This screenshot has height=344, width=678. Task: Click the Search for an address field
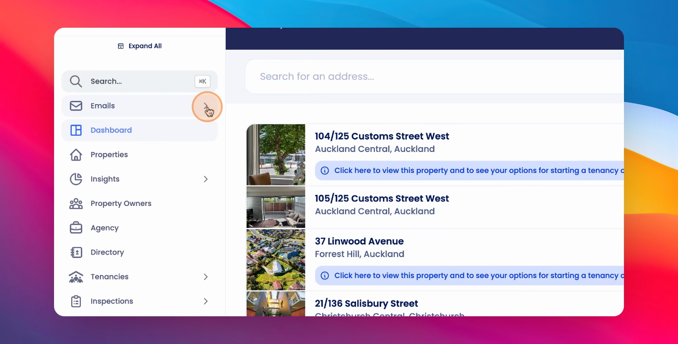pos(435,76)
